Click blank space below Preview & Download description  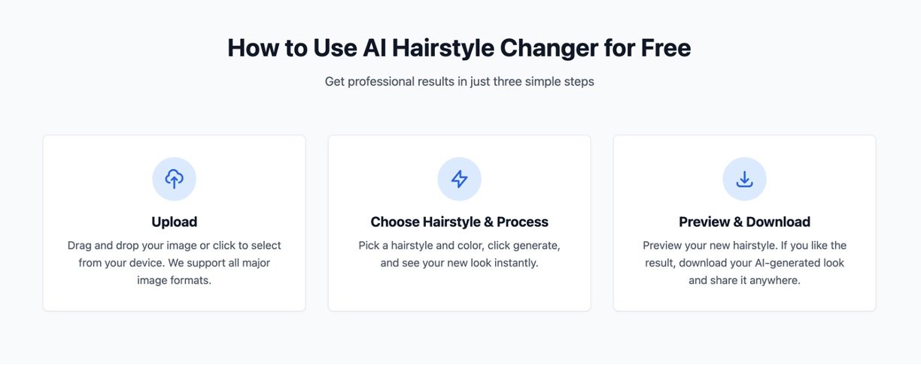744,298
